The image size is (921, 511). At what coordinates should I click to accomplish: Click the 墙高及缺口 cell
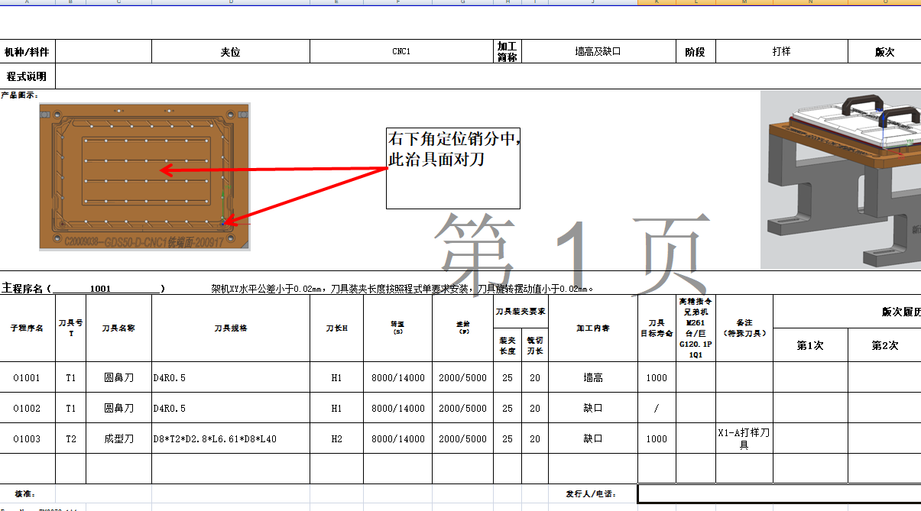(599, 51)
